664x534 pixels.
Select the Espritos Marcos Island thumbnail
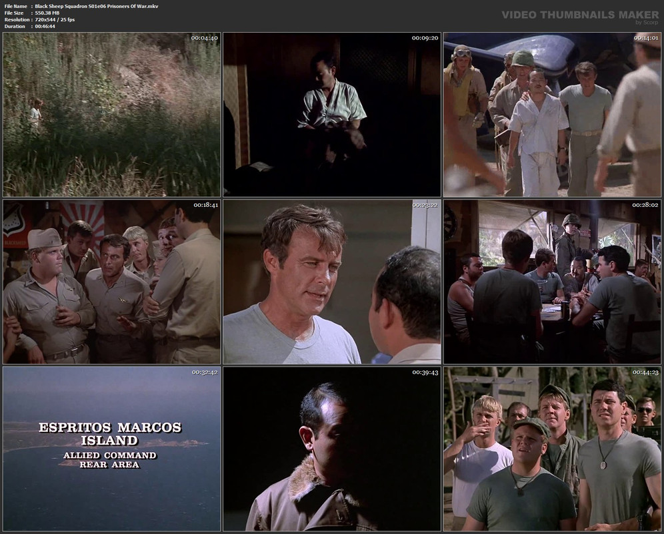(x=112, y=449)
